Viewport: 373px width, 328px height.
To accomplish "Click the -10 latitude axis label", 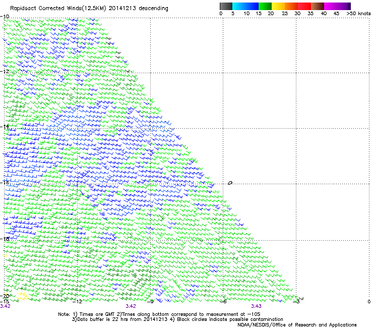I will [5, 16].
